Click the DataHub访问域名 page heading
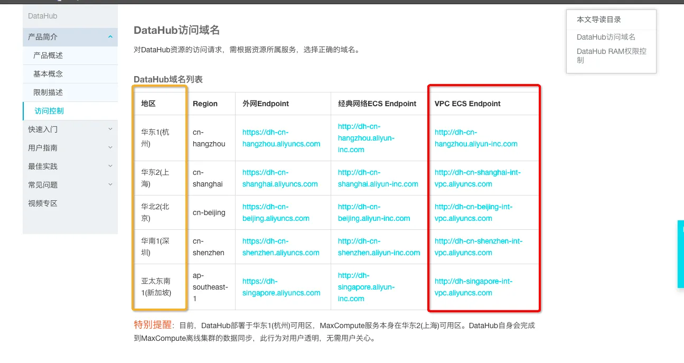This screenshot has height=363, width=684. pos(176,30)
